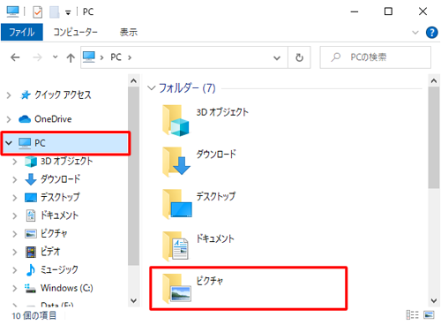Expand the OneDrive tree node
441x325 pixels.
pyautogui.click(x=9, y=119)
